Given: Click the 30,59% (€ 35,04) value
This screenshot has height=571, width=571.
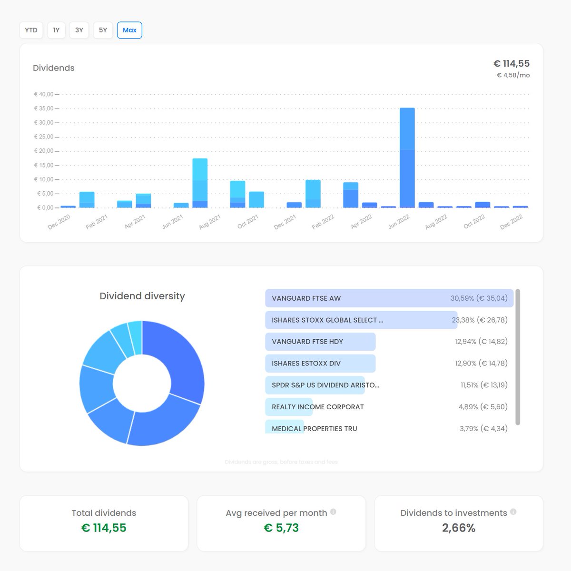Looking at the screenshot, I should 479,298.
